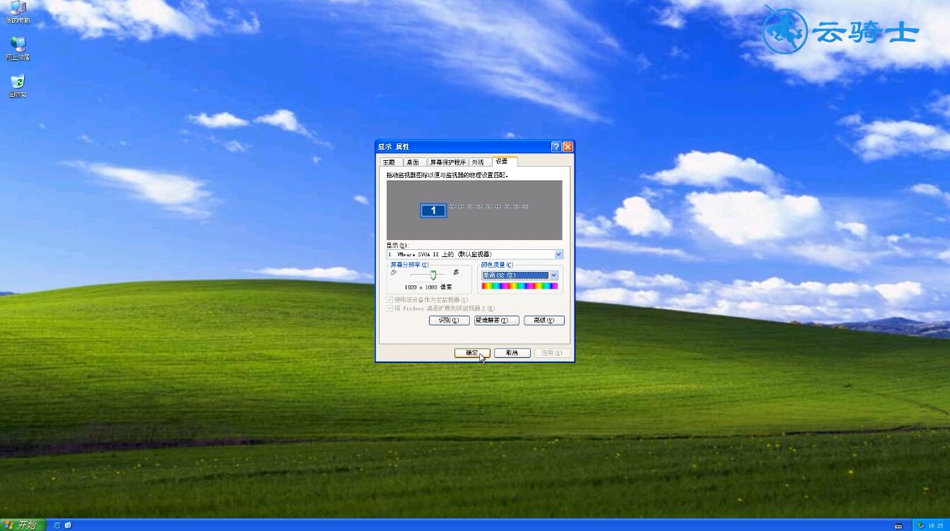Click the taskbar clock showing 16:29
This screenshot has height=531, width=950.
coord(935,525)
